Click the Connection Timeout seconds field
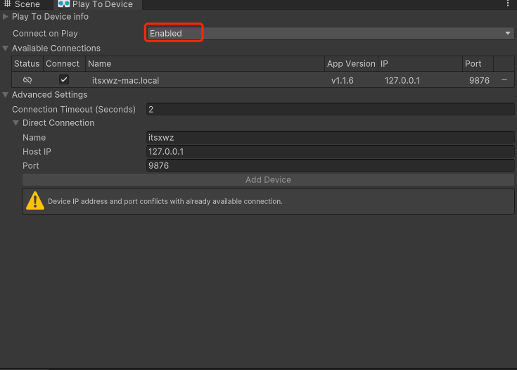The image size is (517, 370). (329, 109)
